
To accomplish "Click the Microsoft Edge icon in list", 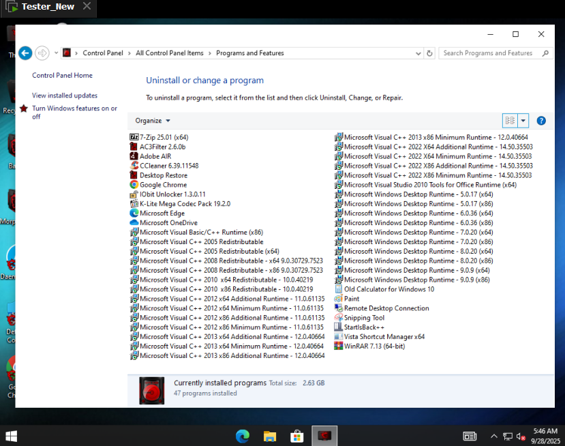I will click(134, 213).
